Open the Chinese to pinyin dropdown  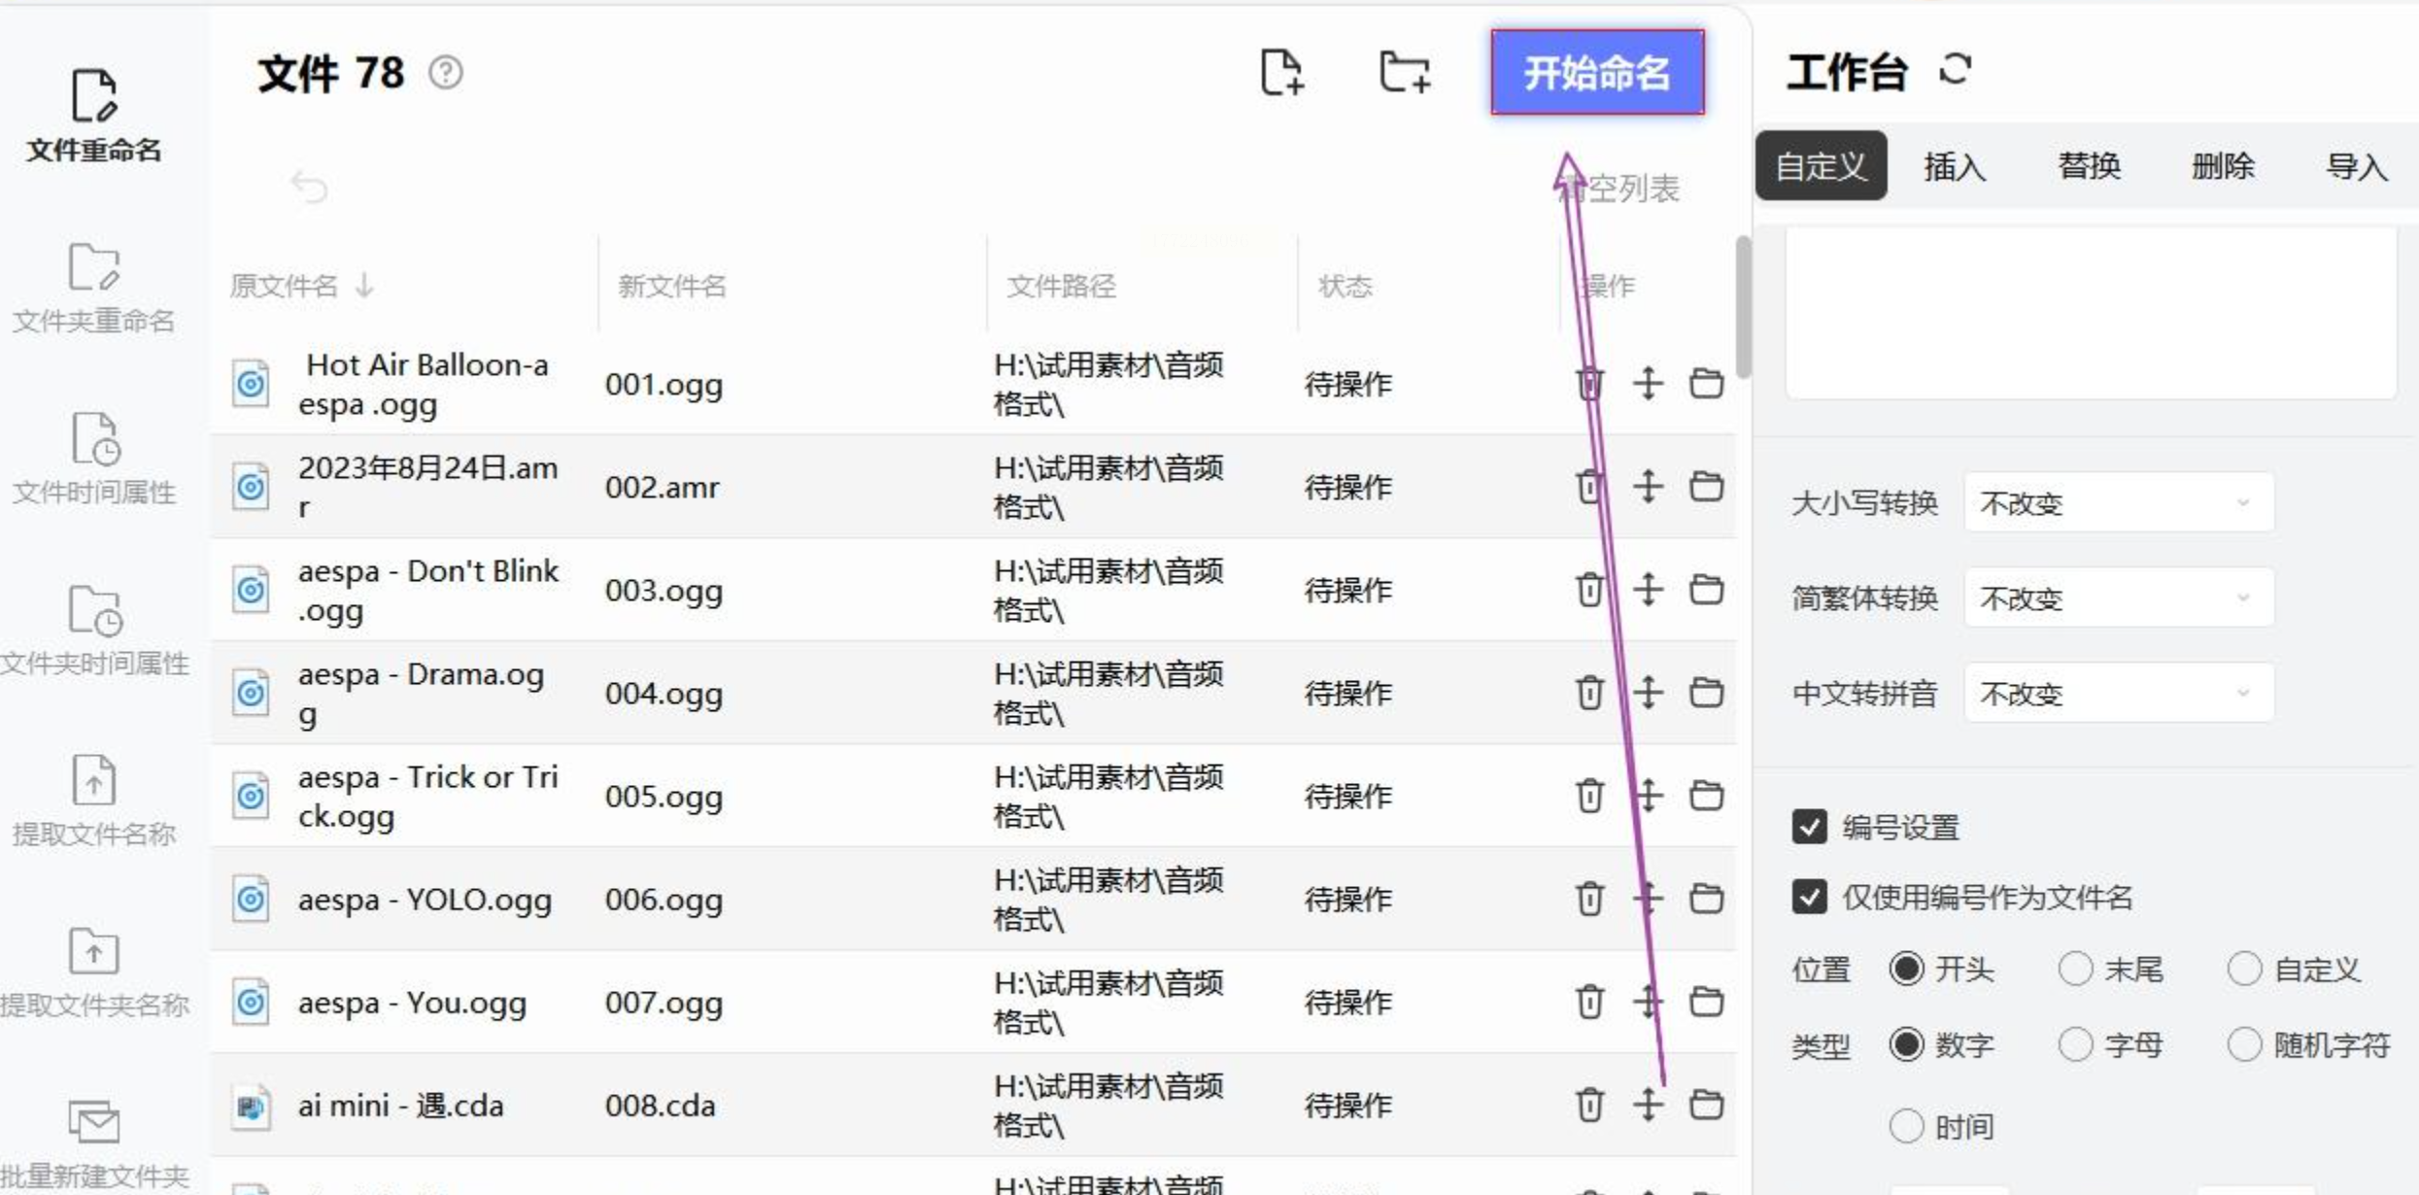pyautogui.click(x=2118, y=694)
